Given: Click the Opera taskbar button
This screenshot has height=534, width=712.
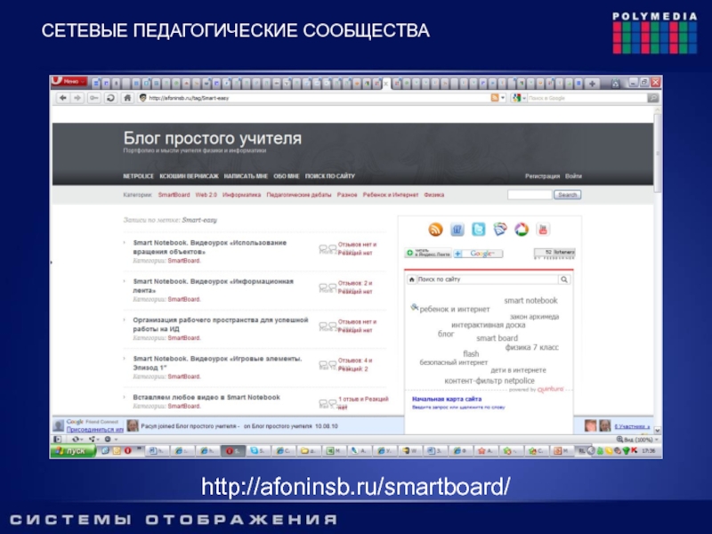Looking at the screenshot, I should [x=232, y=451].
